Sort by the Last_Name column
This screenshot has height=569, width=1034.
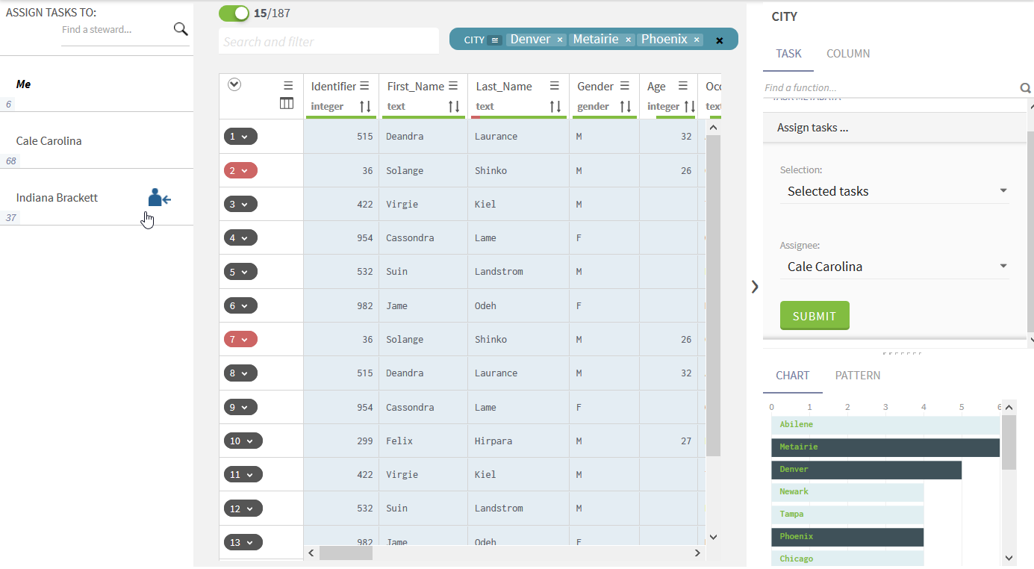click(555, 106)
